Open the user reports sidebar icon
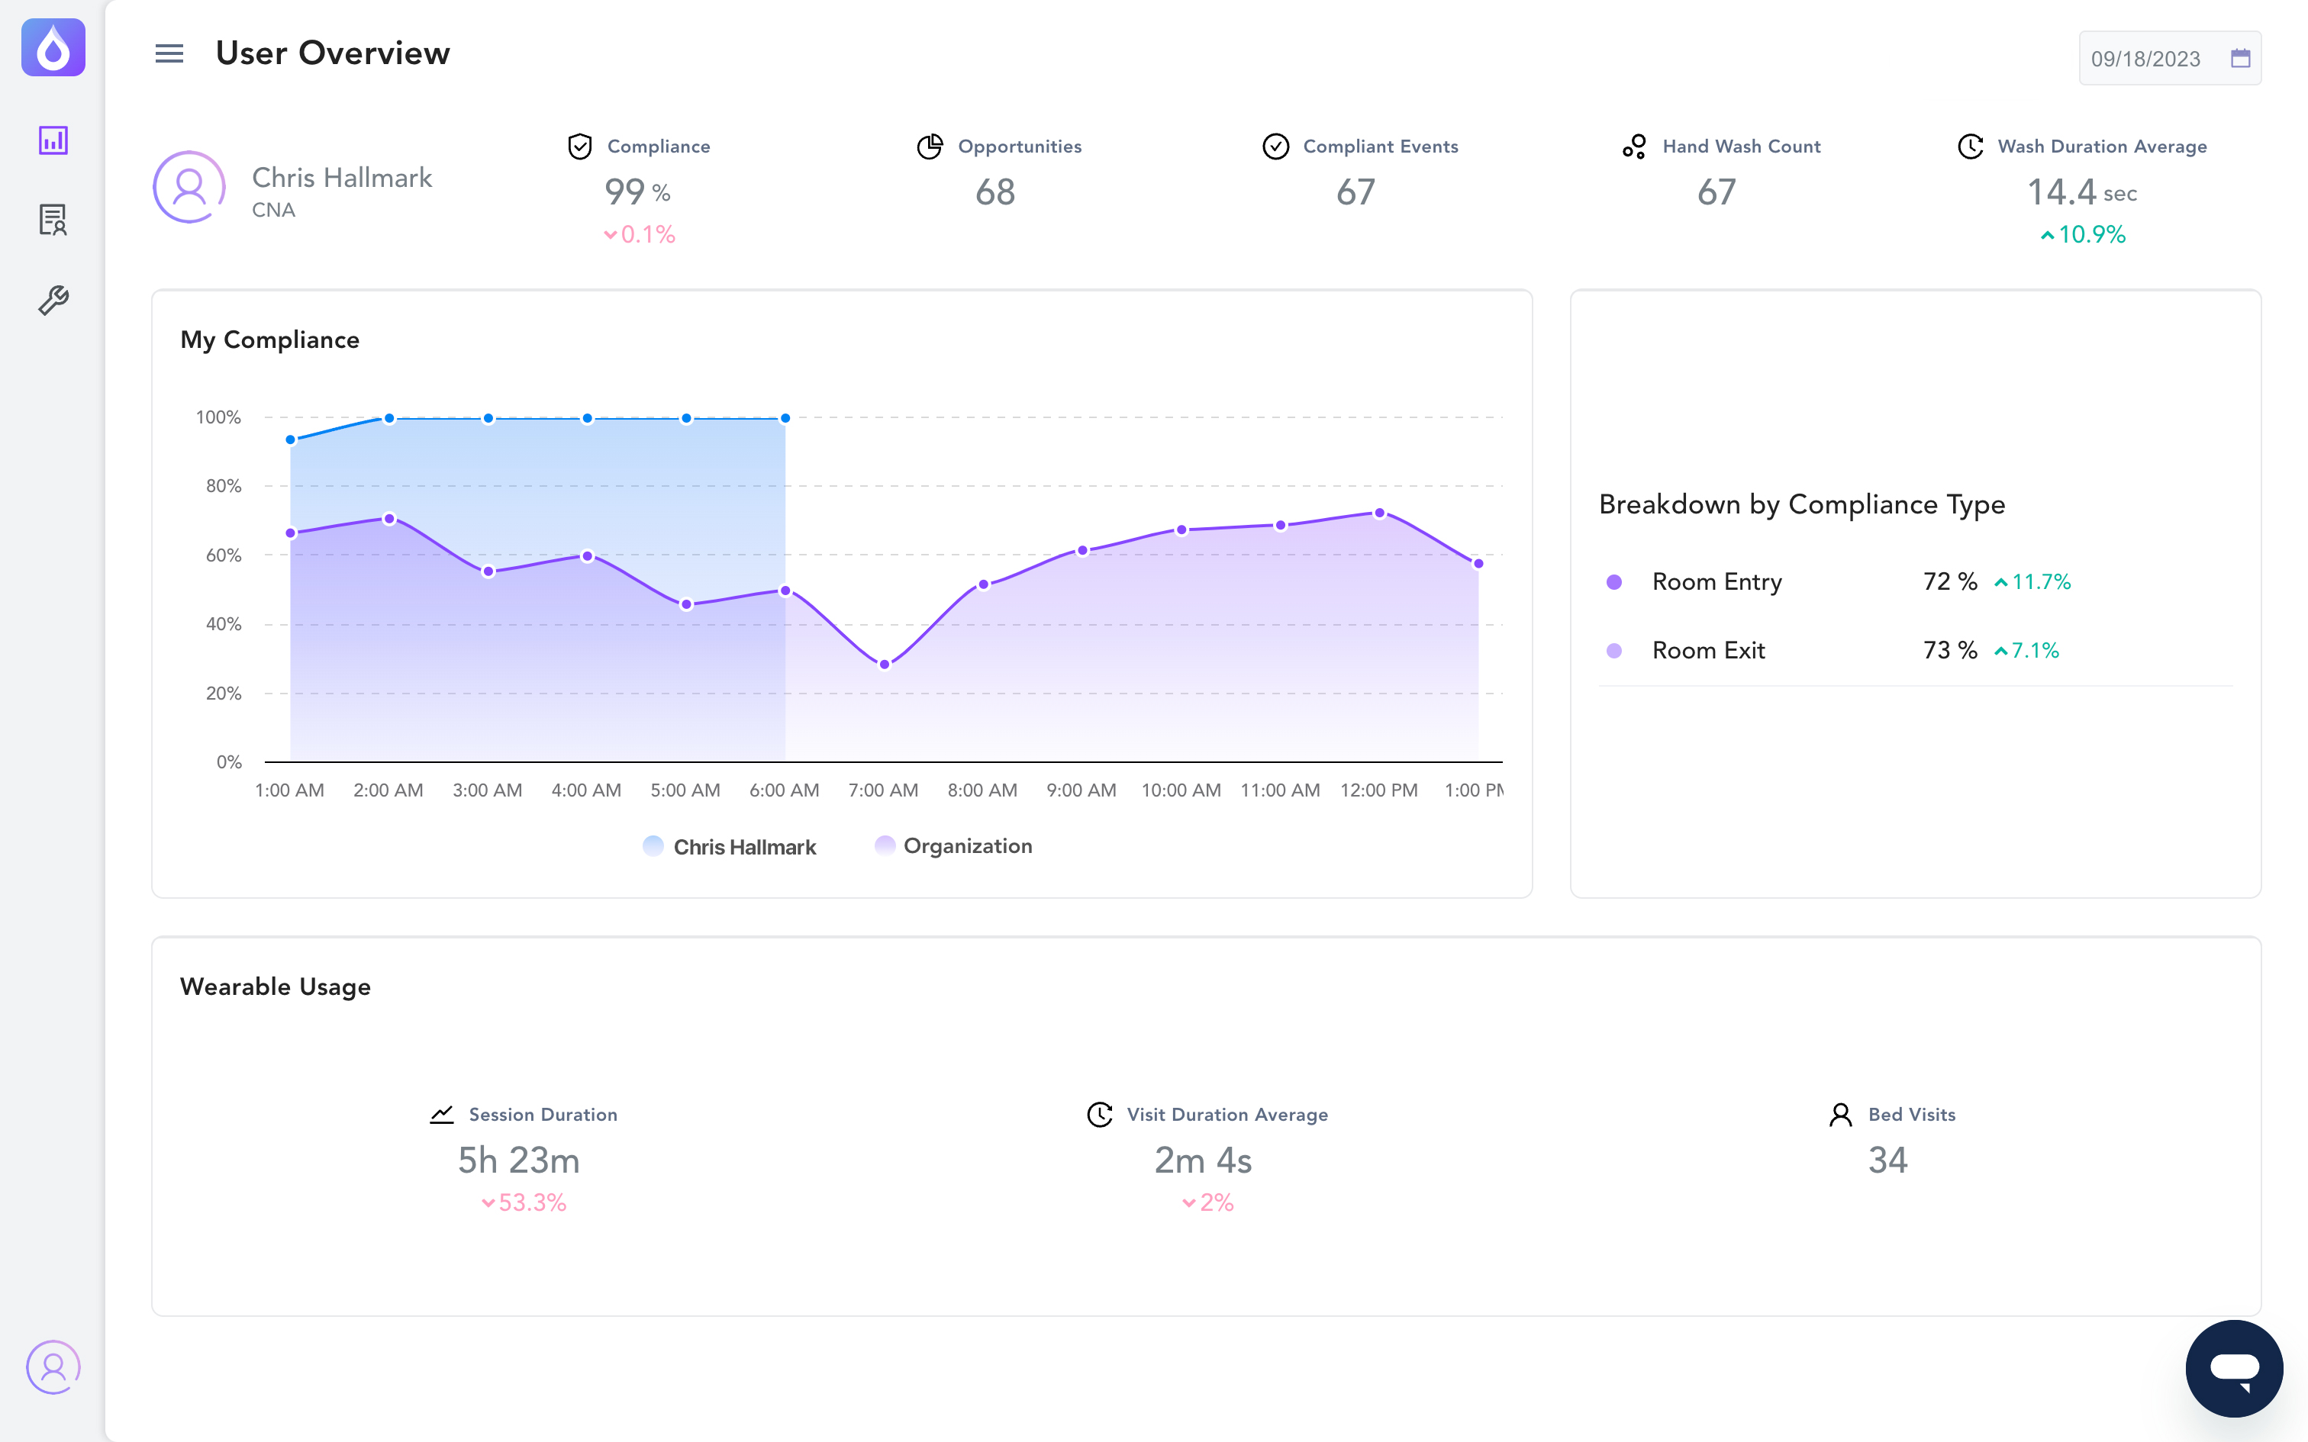The width and height of the screenshot is (2308, 1442). pyautogui.click(x=53, y=220)
